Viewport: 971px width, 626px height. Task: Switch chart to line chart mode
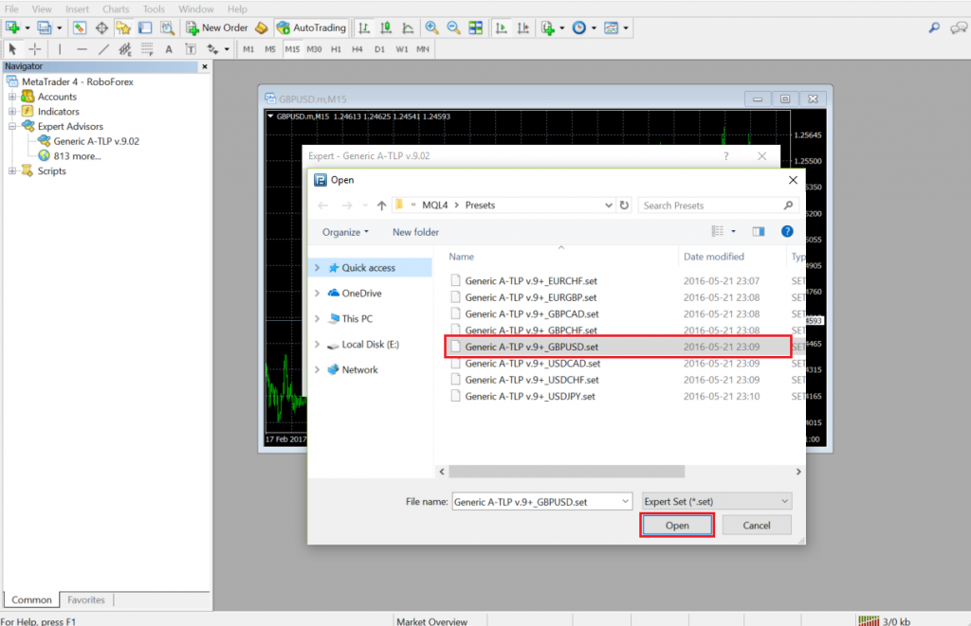point(408,27)
